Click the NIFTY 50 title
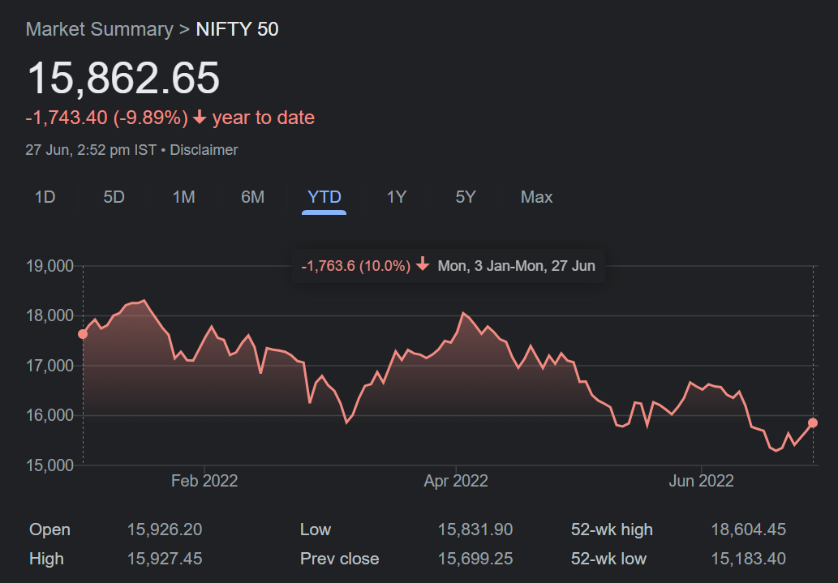 click(238, 29)
